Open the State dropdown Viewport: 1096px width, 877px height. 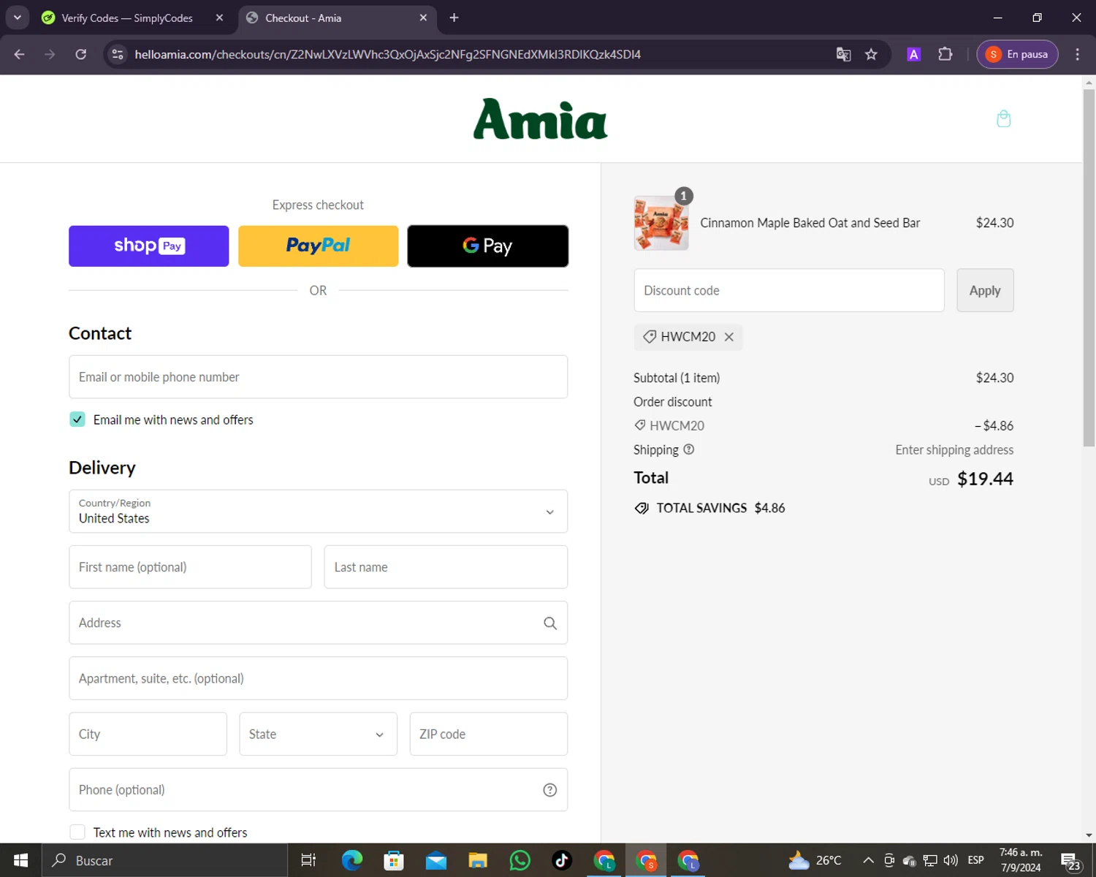(318, 734)
